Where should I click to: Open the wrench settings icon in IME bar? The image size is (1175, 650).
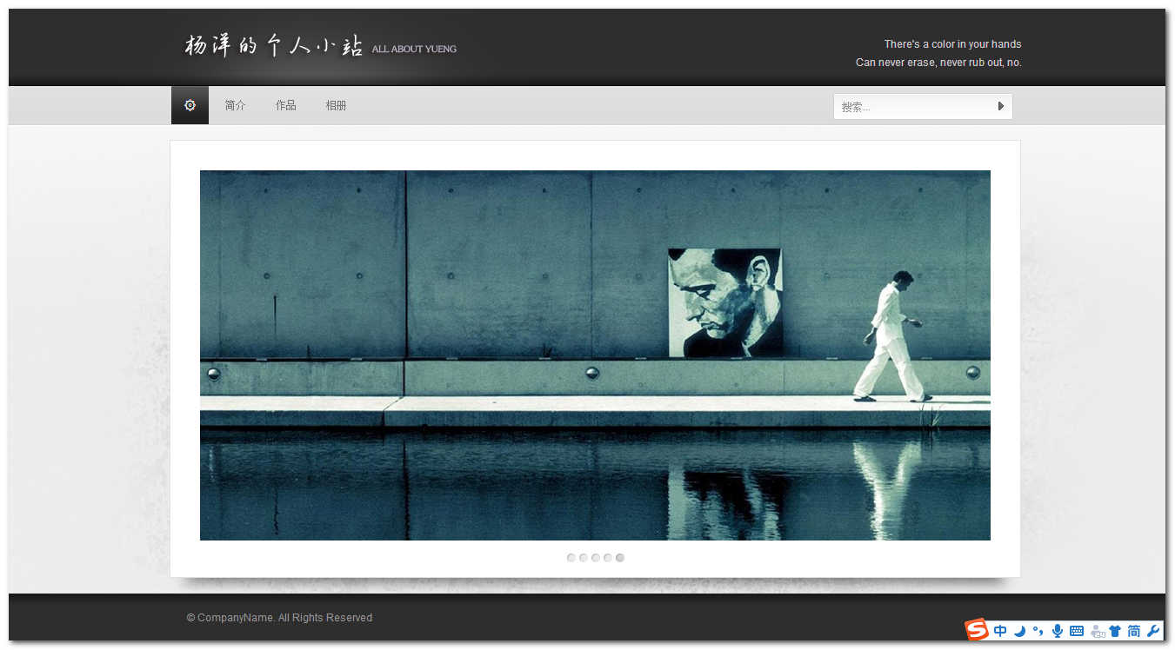(x=1153, y=631)
